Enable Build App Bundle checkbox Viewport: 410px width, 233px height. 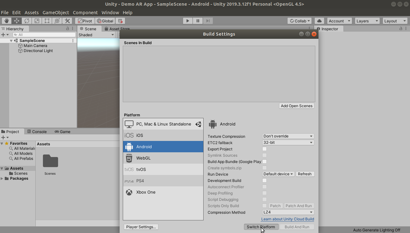[264, 161]
